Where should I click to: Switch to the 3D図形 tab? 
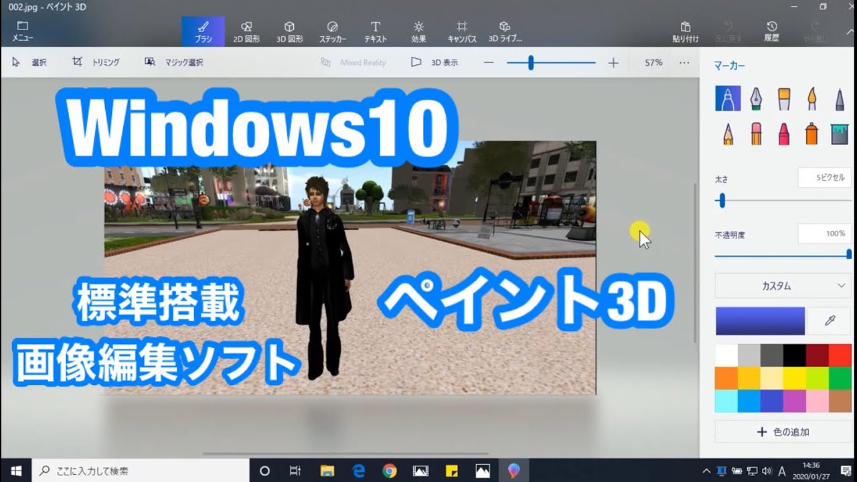point(289,31)
